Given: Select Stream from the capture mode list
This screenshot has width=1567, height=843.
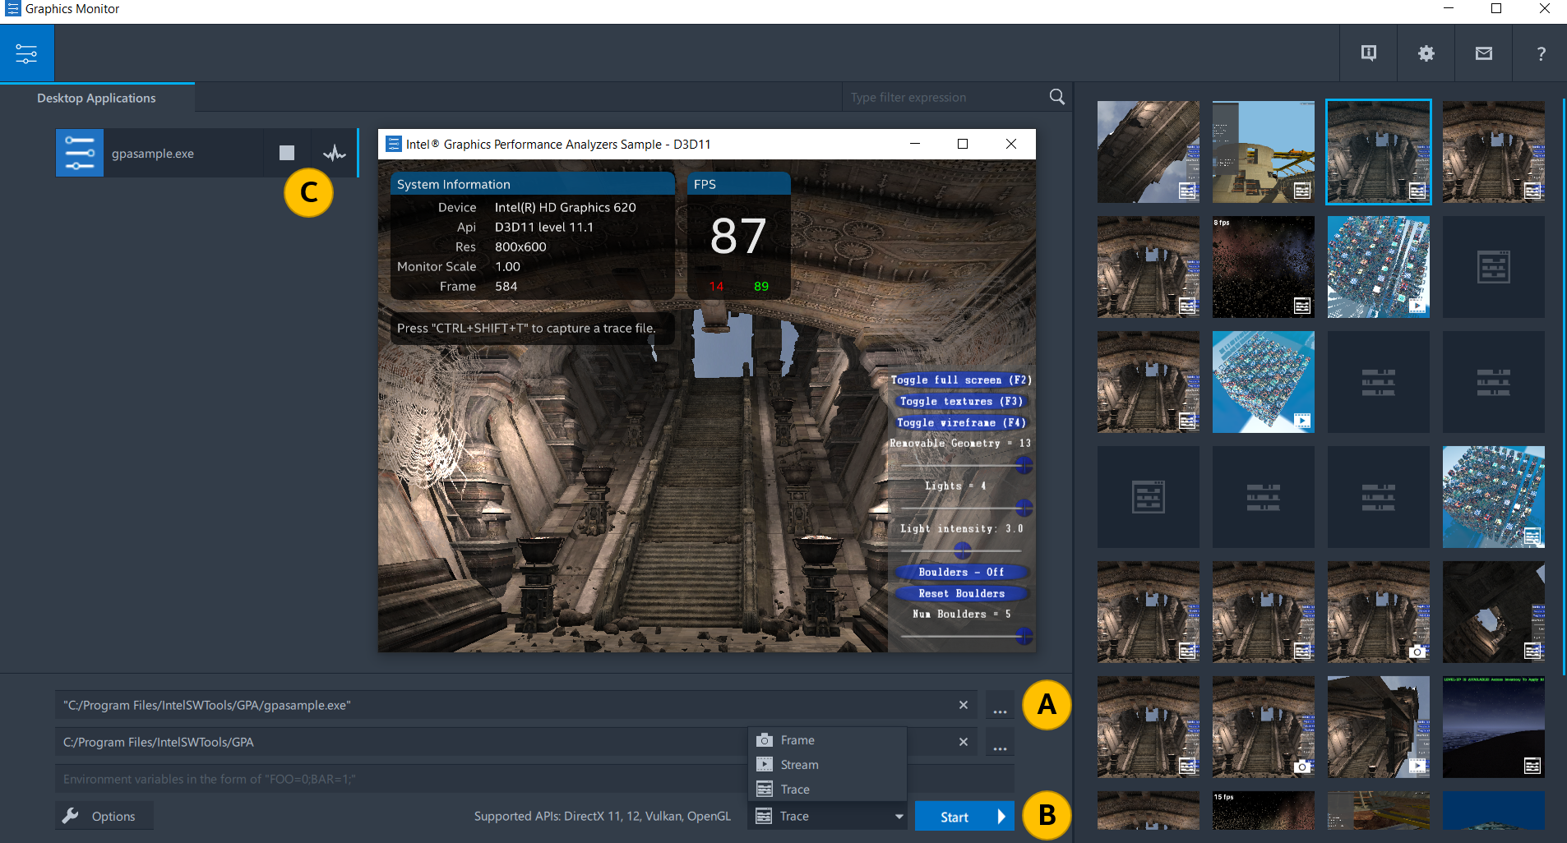Looking at the screenshot, I should [798, 765].
